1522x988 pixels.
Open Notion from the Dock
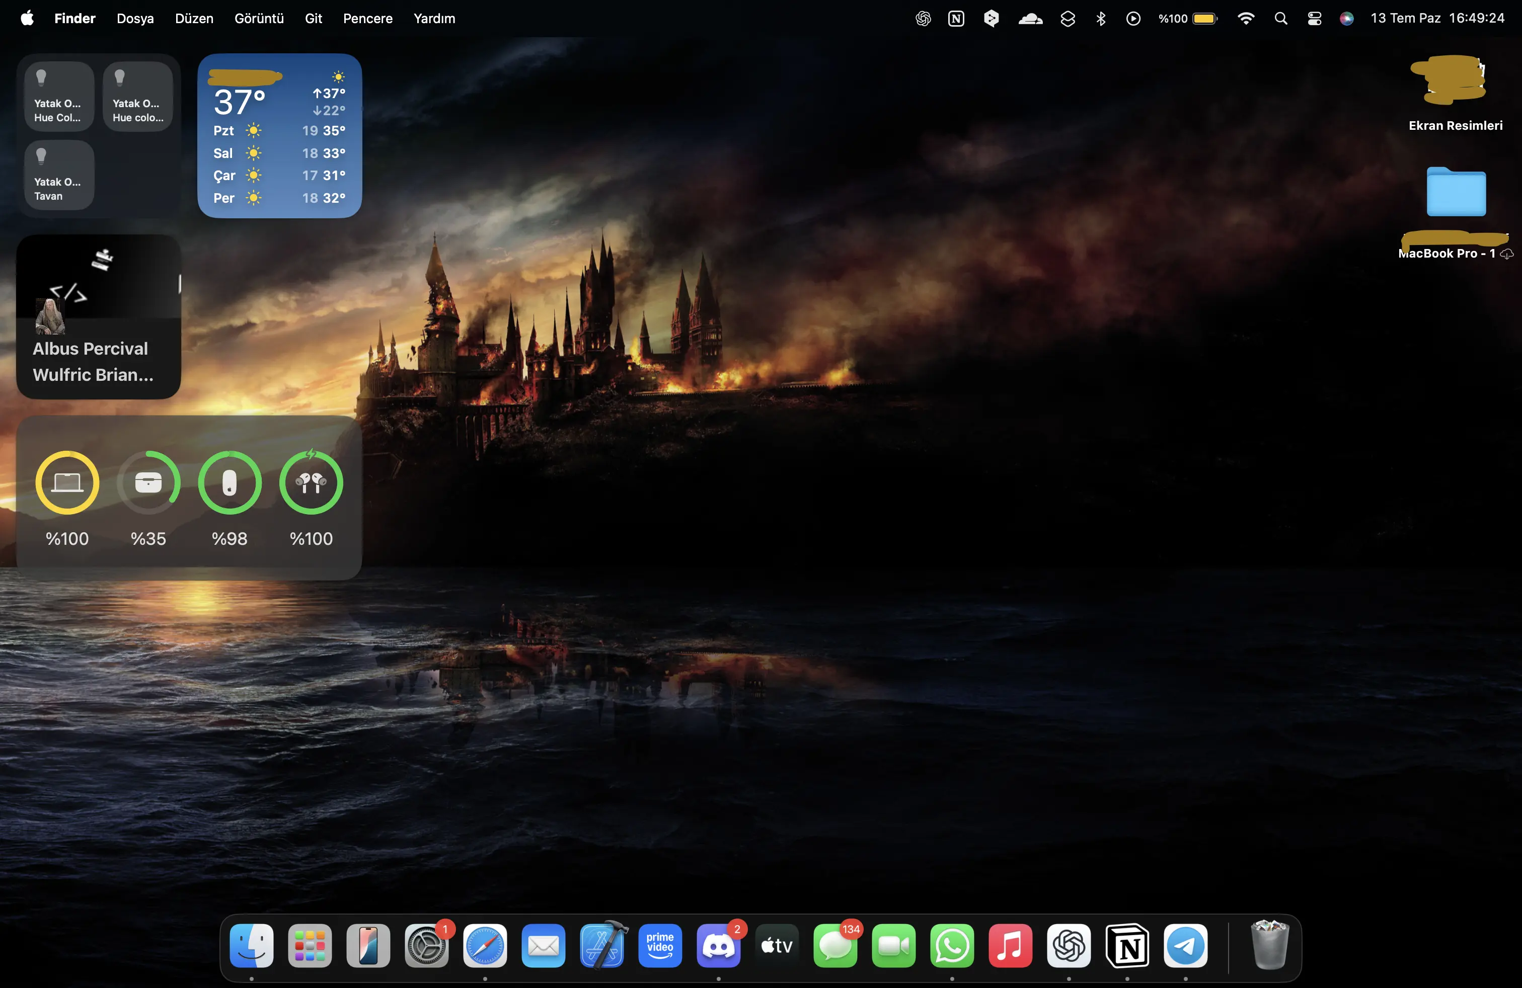click(1127, 945)
